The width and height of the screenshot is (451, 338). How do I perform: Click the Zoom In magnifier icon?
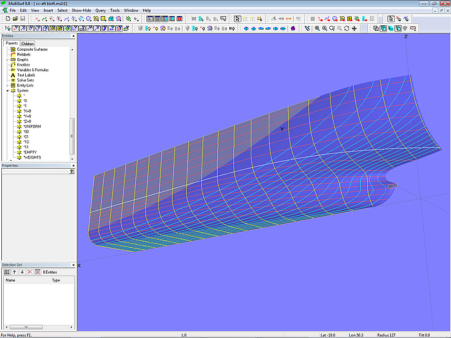[324, 28]
